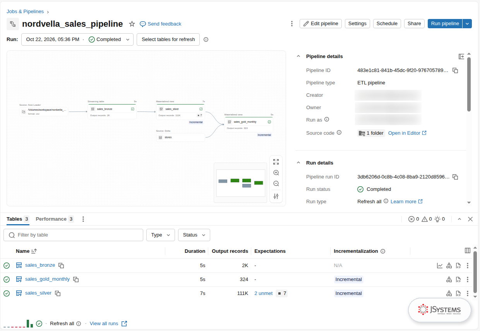The image size is (480, 331).
Task: Click the tables list scrollbar
Action: (x=475, y=273)
